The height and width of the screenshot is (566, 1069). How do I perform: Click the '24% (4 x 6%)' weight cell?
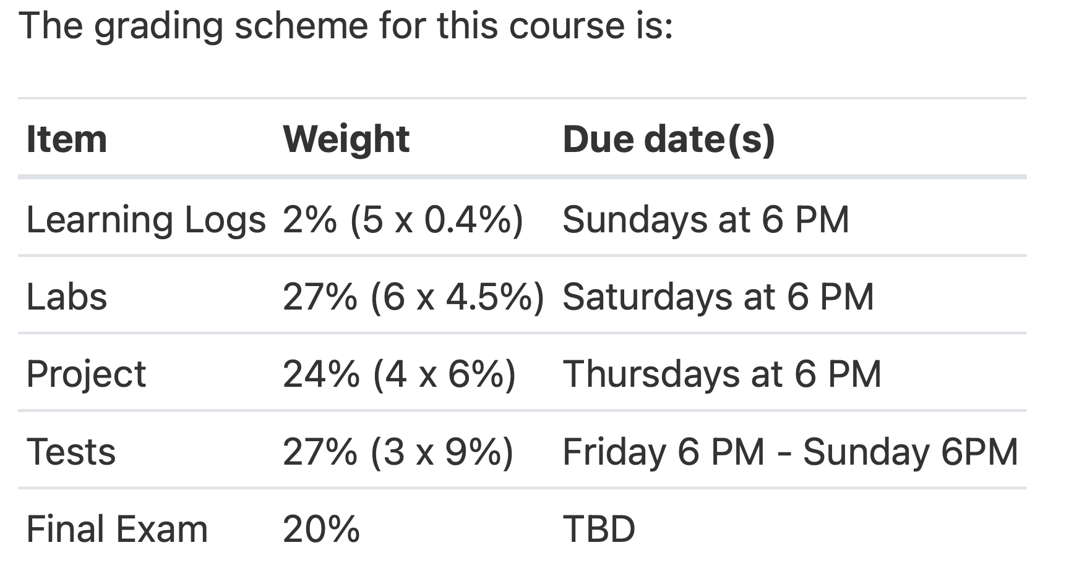coord(400,374)
